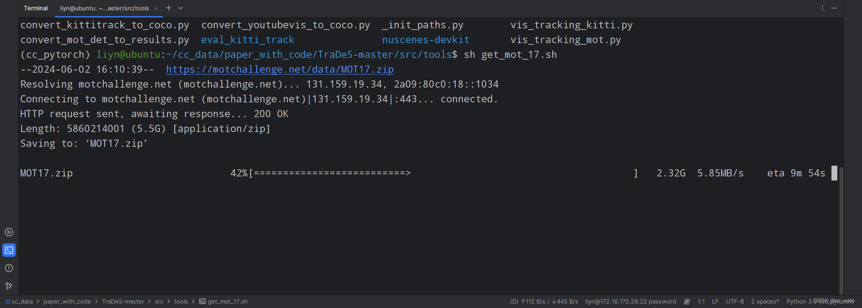Screen dimensions: 862x308
Task: Click the Terminal label in the header
Action: point(35,8)
